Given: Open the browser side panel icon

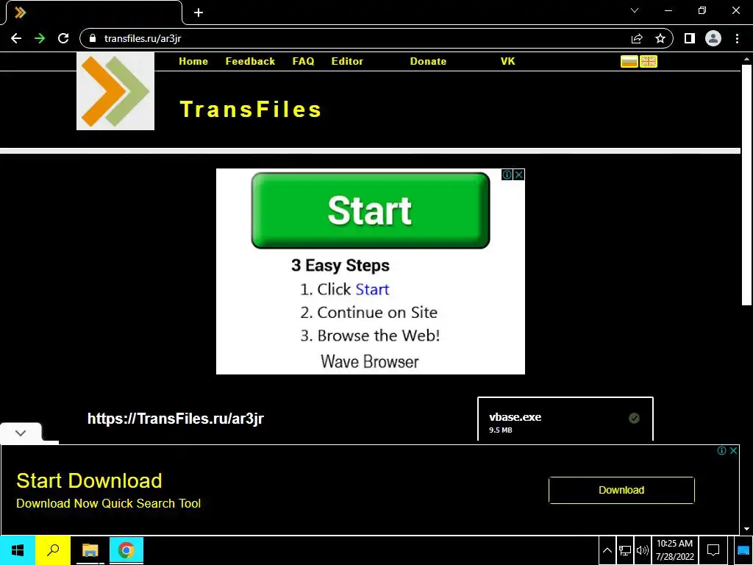Looking at the screenshot, I should pyautogui.click(x=690, y=38).
